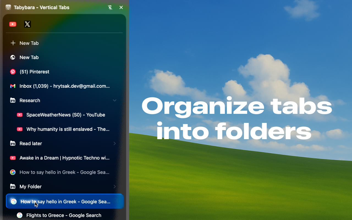Expand the My Folder chevron
Image resolution: width=352 pixels, height=220 pixels.
coord(115,186)
